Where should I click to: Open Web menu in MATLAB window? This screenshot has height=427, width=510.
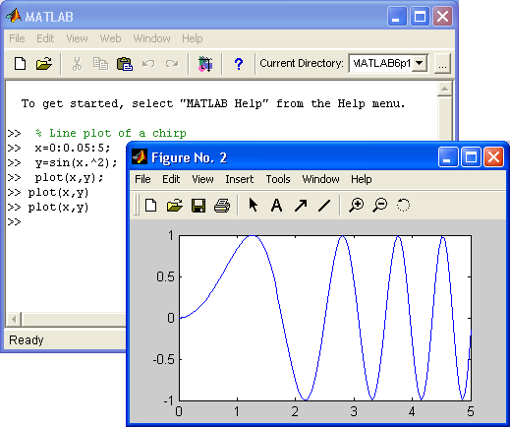110,38
